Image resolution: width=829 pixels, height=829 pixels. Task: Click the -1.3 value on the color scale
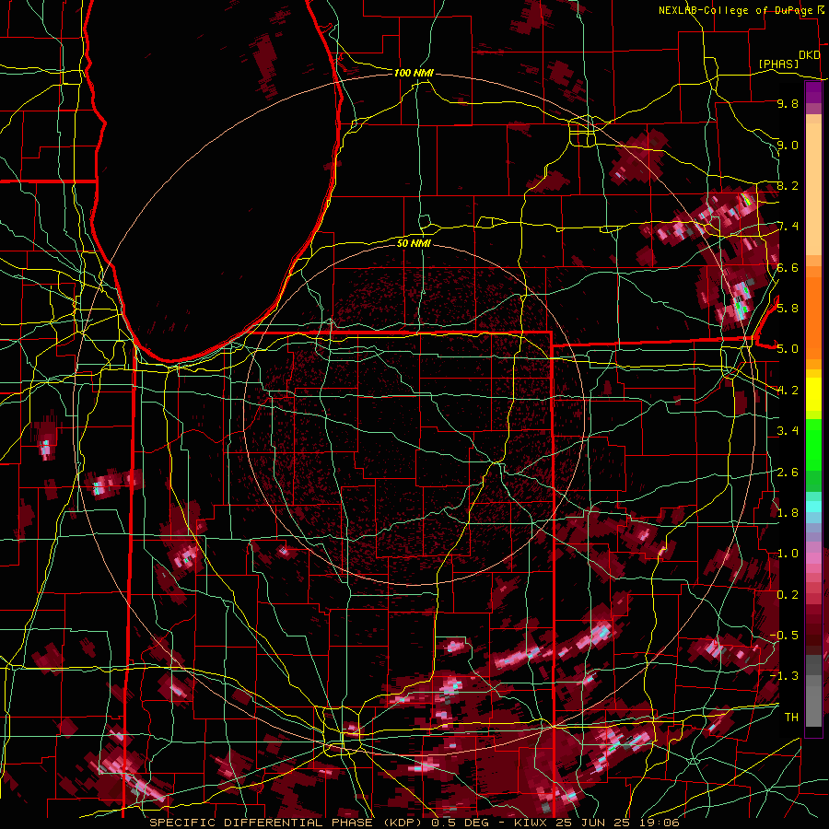point(784,676)
